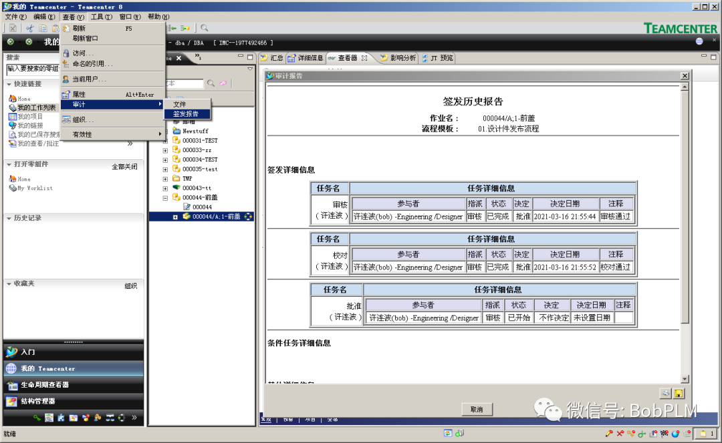
Task: Expand 000034-TEST tree node
Action: click(165, 160)
